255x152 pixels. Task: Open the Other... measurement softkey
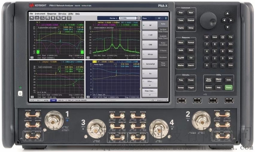tap(150, 83)
